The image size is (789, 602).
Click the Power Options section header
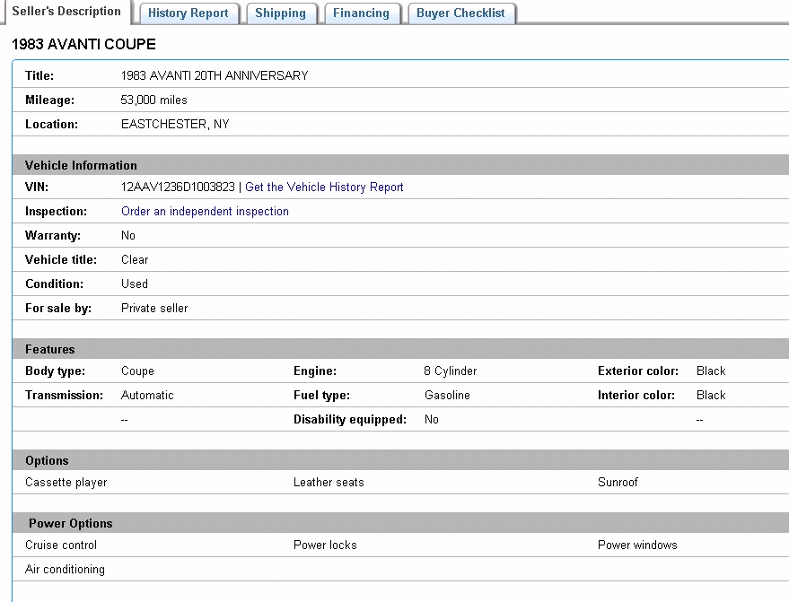click(x=71, y=523)
